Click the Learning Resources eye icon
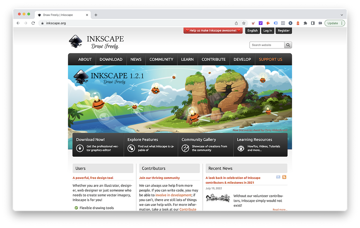 tap(241, 148)
